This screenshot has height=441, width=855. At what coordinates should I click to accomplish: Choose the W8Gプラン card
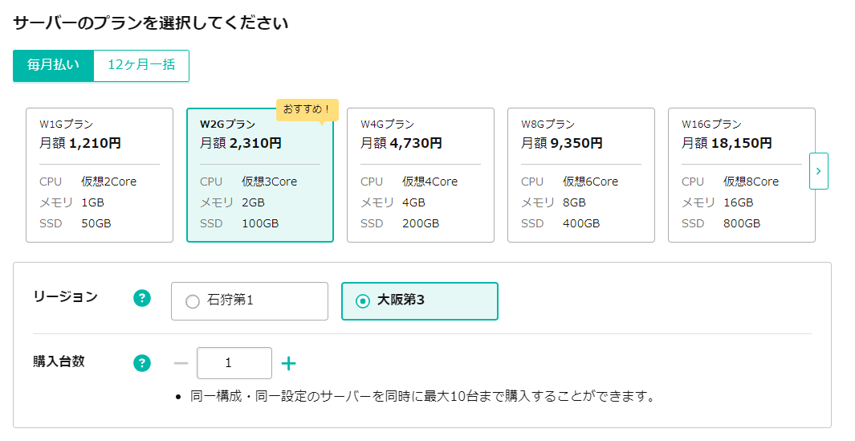point(581,175)
